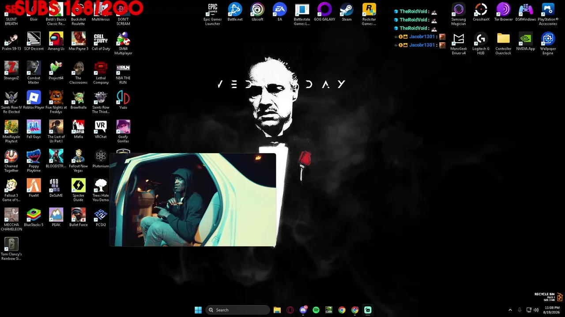This screenshot has width=565, height=317.
Task: Select The Last of Us Part I icon
Action: tap(56, 132)
